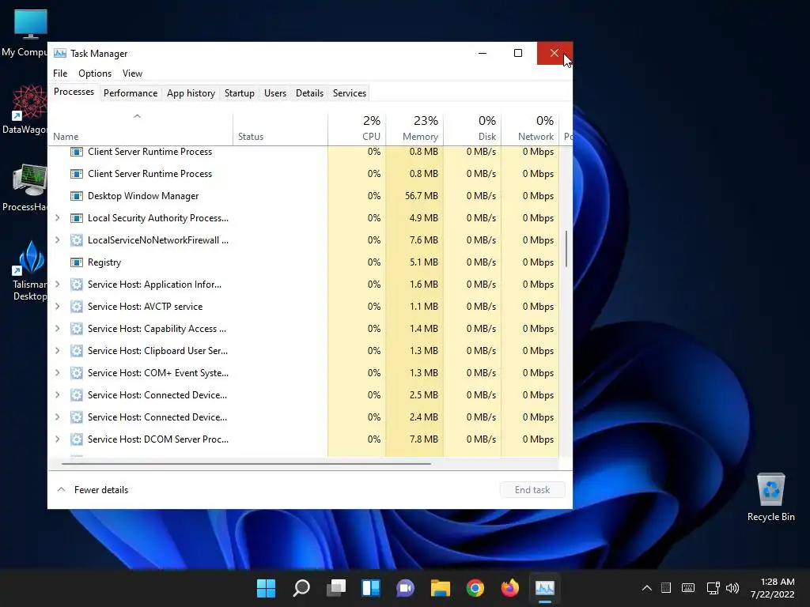810x607 pixels.
Task: Close the Task Manager window
Action: [x=555, y=53]
